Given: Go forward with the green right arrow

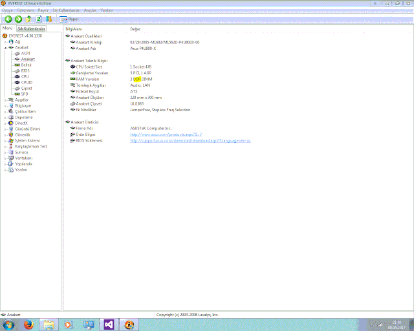Looking at the screenshot, I should pos(18,19).
